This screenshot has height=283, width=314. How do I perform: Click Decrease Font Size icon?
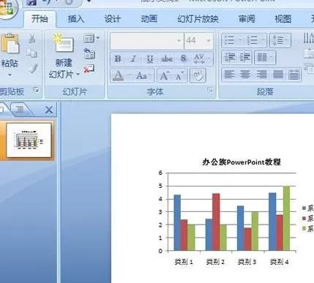180,76
